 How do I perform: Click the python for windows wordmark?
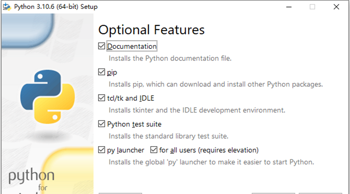[31, 180]
